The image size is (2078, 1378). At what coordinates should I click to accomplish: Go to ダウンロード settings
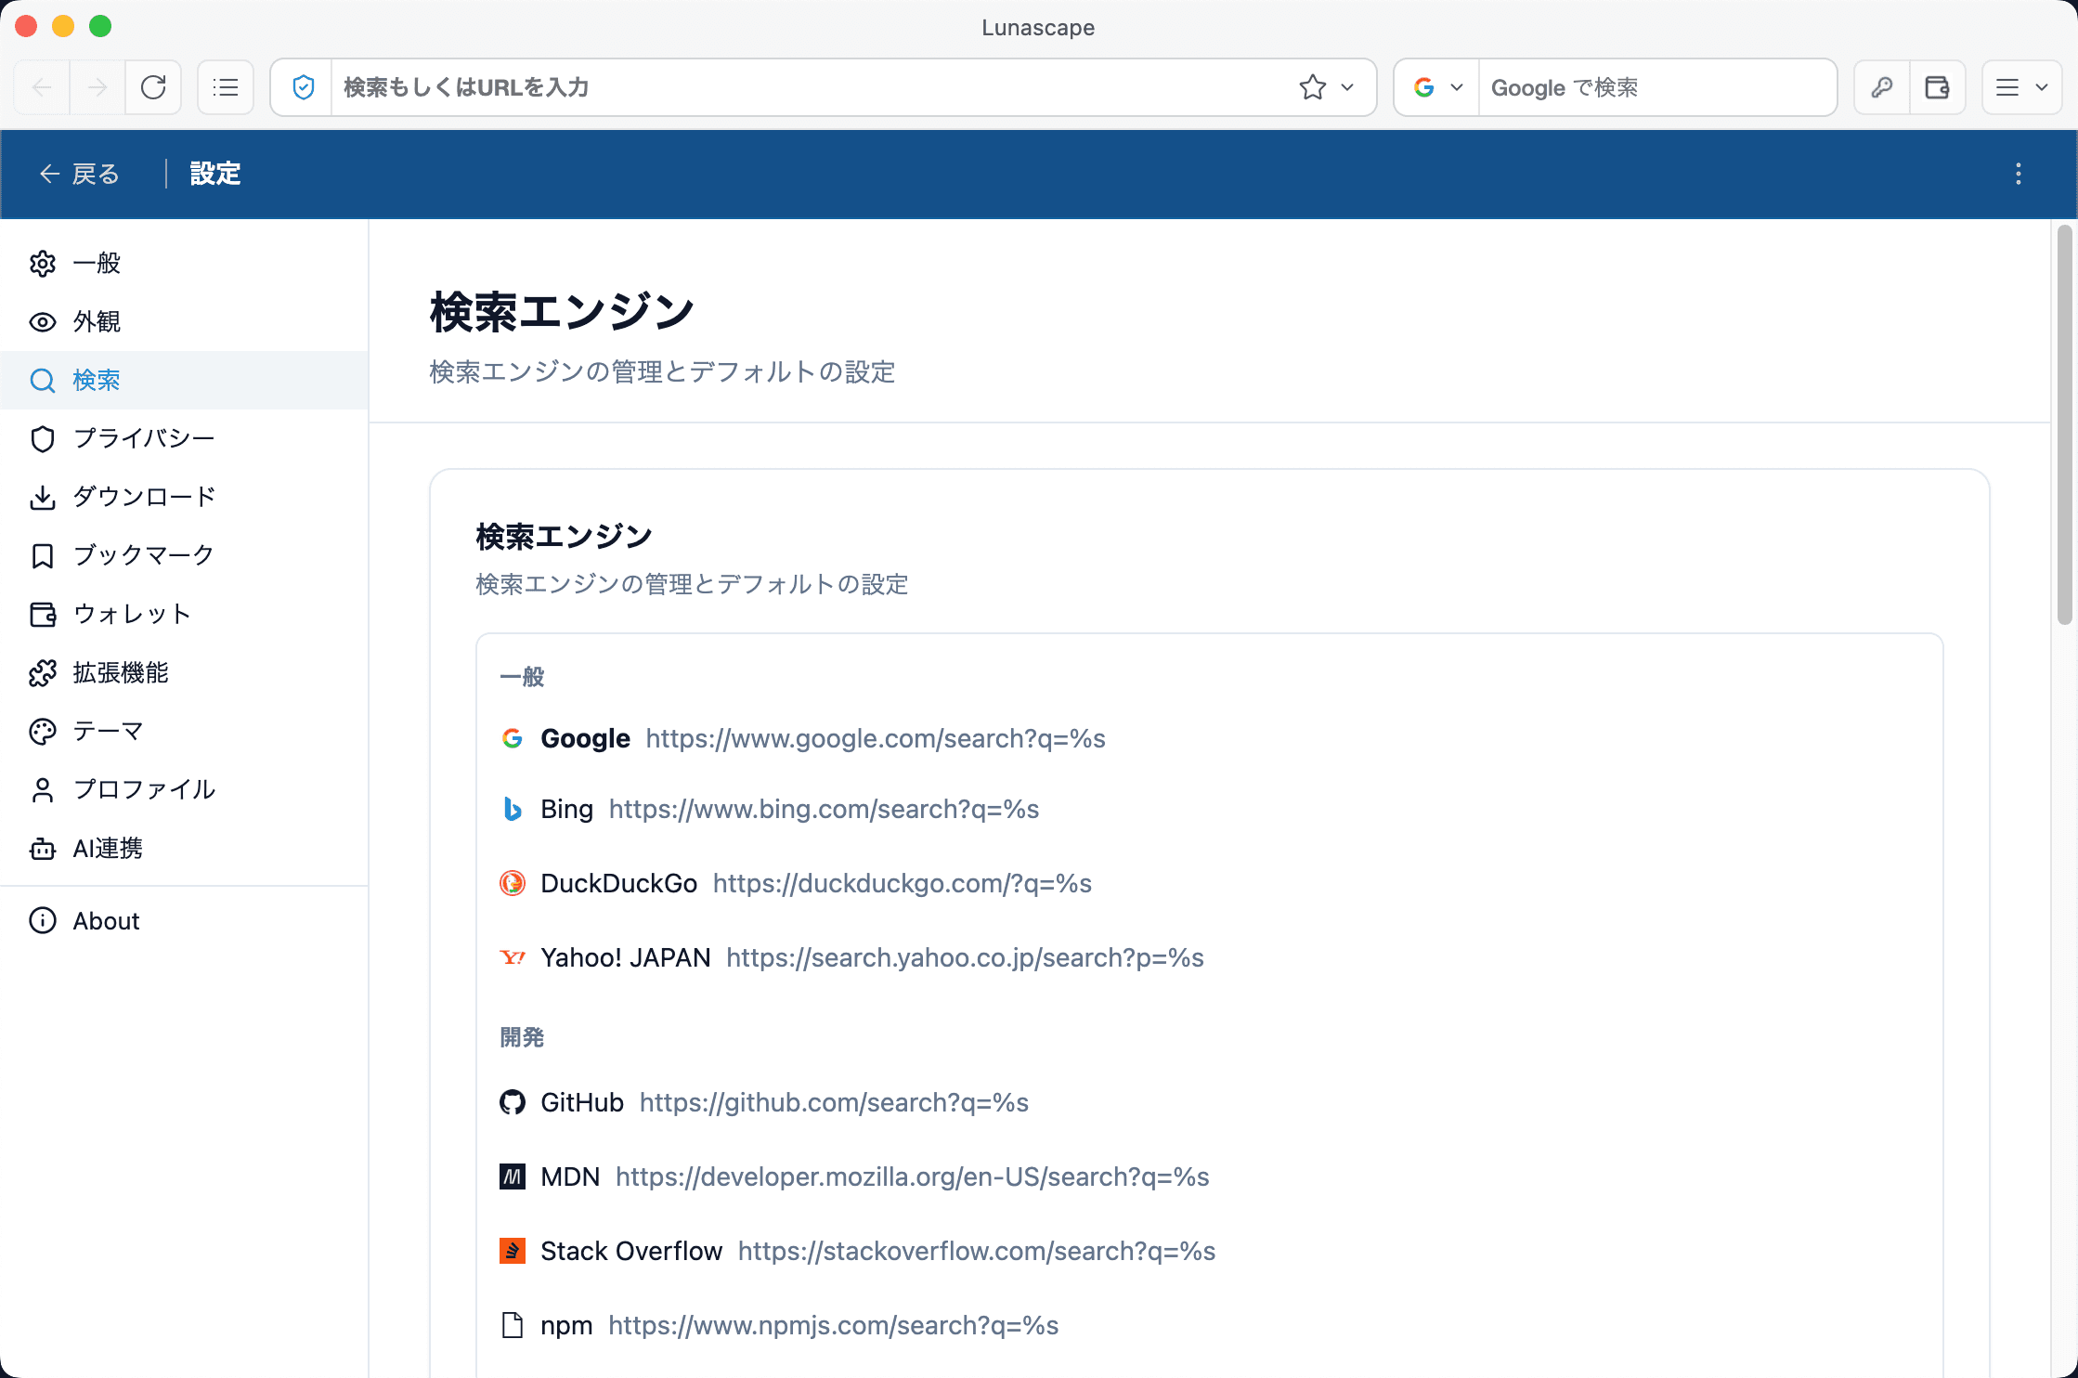click(184, 497)
